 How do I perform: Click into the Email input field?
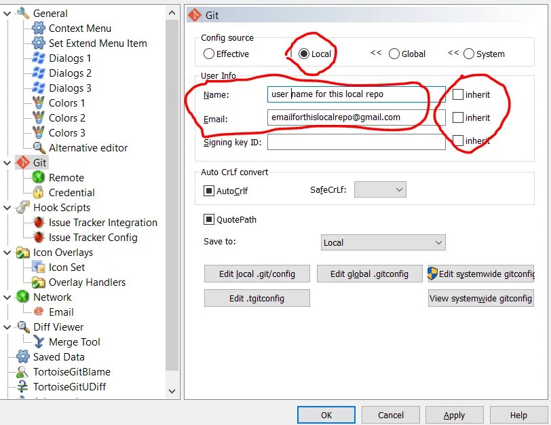(x=356, y=117)
